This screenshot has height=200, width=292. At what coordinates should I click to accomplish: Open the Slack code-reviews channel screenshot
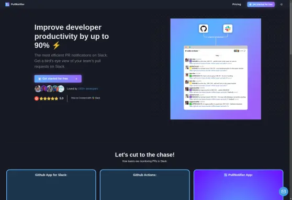pyautogui.click(x=216, y=77)
